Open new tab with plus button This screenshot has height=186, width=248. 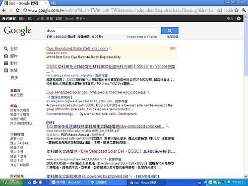pos(53,3)
